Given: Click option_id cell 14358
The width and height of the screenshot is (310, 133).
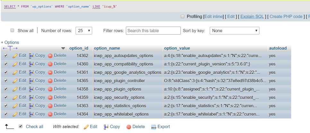Looking at the screenshot, I should click(x=82, y=89).
